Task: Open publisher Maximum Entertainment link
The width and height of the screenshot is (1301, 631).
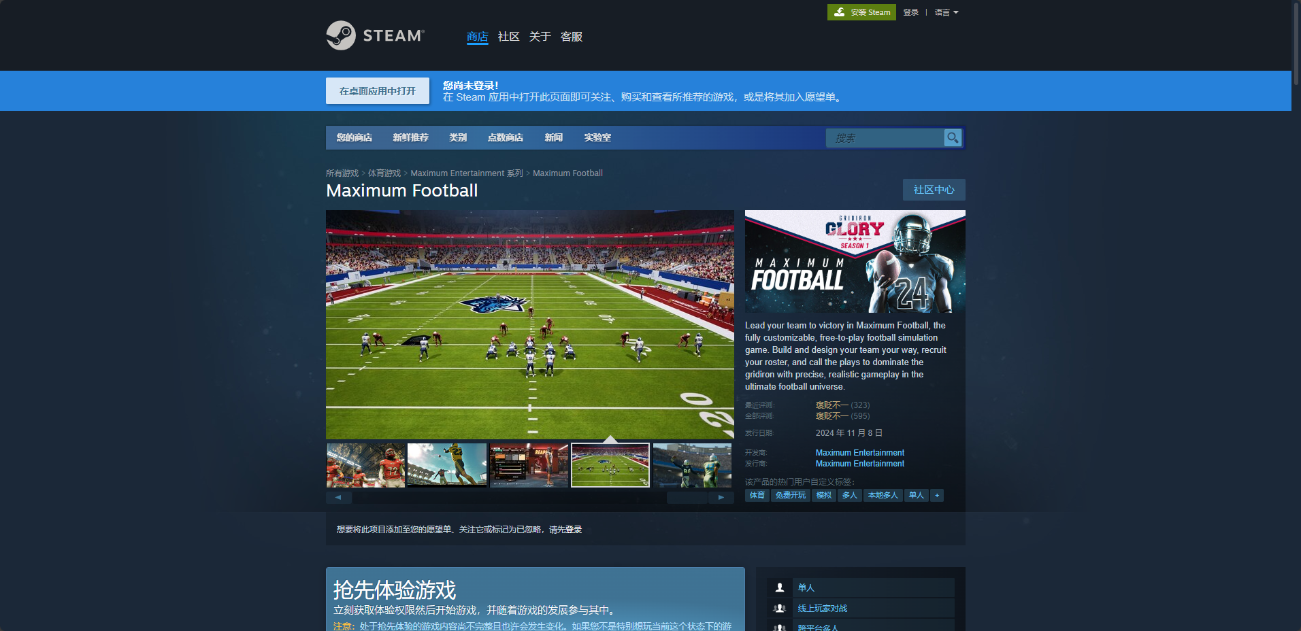Action: coord(860,464)
